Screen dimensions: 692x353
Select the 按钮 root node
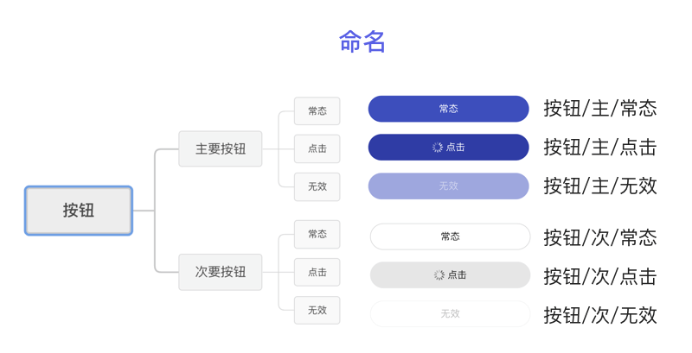[79, 211]
